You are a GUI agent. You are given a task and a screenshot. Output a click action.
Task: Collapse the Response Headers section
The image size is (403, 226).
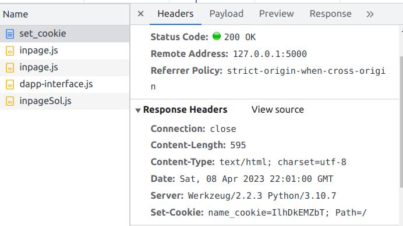138,110
